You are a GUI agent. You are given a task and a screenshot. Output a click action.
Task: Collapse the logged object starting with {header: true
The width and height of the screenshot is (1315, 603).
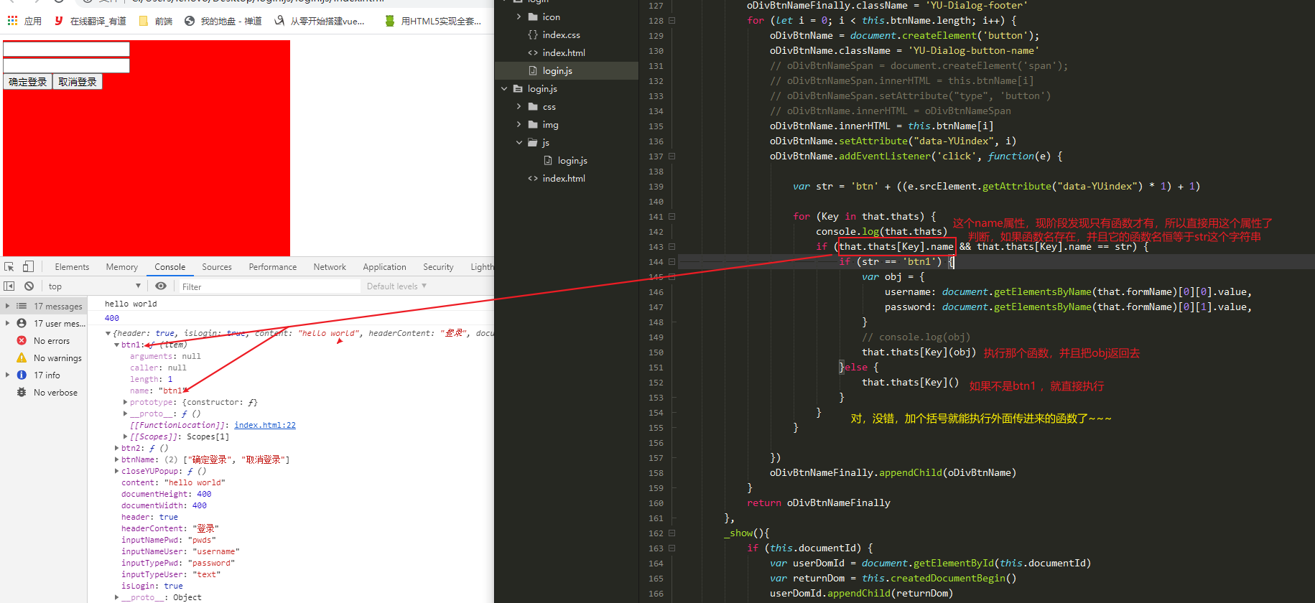click(108, 333)
